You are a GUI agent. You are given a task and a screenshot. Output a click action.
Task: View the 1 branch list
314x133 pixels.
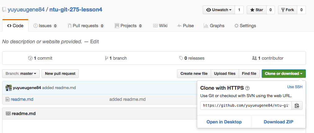116,58
